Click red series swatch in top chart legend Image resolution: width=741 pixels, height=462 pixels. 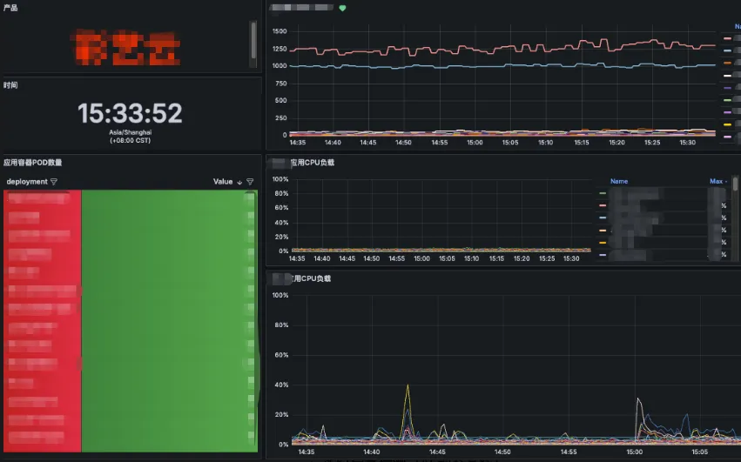point(727,38)
